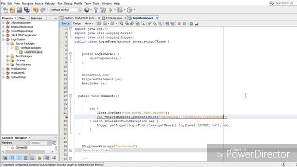Expand the Libraries folder node
This screenshot has width=297, height=167.
(x=7, y=60)
